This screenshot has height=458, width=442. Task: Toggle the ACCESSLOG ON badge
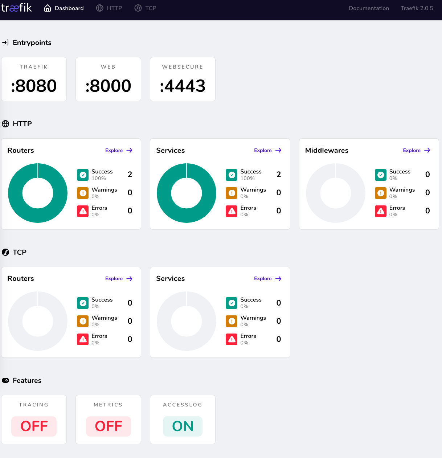coord(183,426)
